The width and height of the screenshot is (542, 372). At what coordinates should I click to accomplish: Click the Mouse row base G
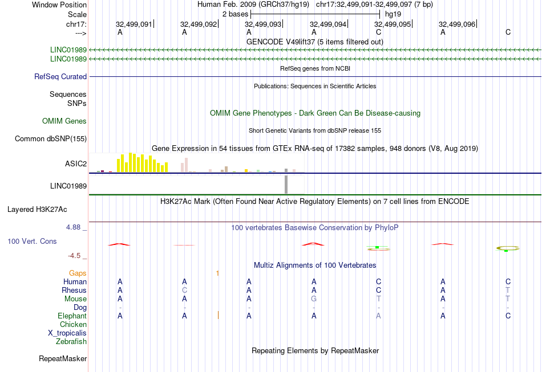(314, 299)
